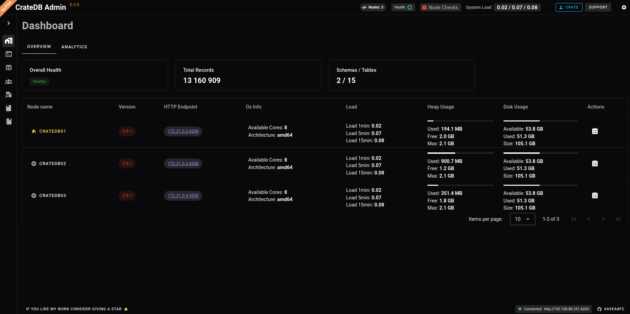630x314 pixels.
Task: Click the node name CRATEDB03
Action: pyautogui.click(x=52, y=196)
